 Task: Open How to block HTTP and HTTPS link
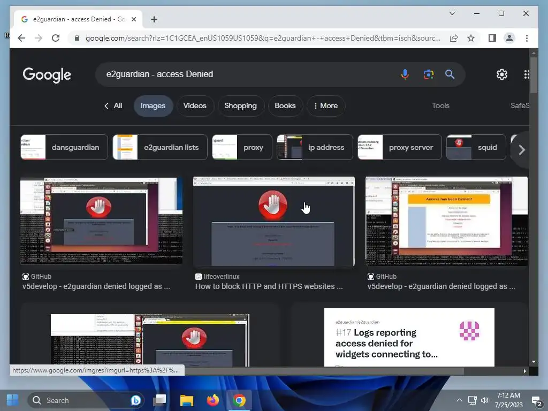[x=269, y=286]
